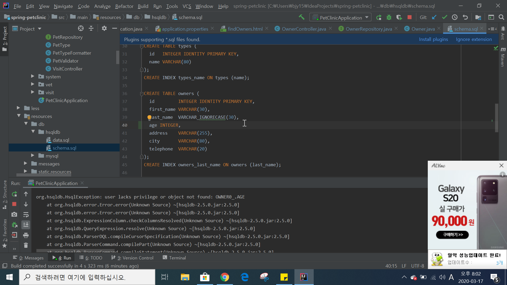
Task: Click the Ignore extension link
Action: (x=474, y=39)
